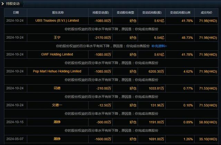Select 71.53(HKD) in the 司德 row
221x145 pixels.
coord(208,88)
